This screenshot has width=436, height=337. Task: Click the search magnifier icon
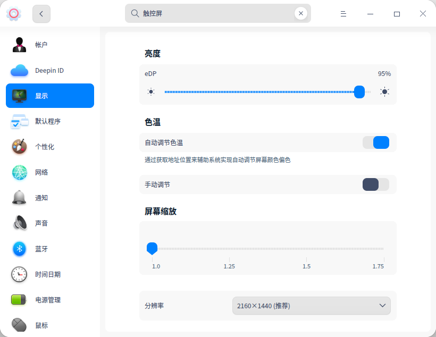click(x=135, y=13)
